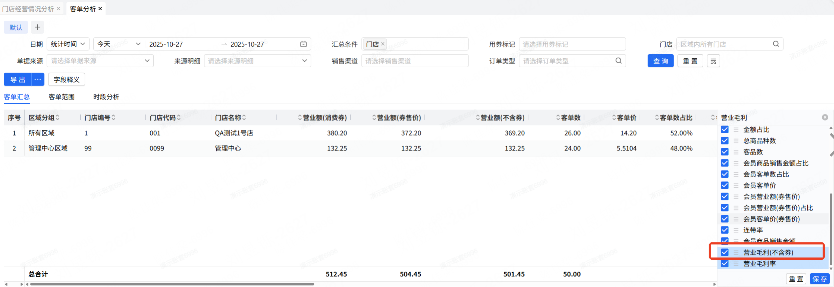Remove the 门店 tag from 汇总条件

[383, 44]
